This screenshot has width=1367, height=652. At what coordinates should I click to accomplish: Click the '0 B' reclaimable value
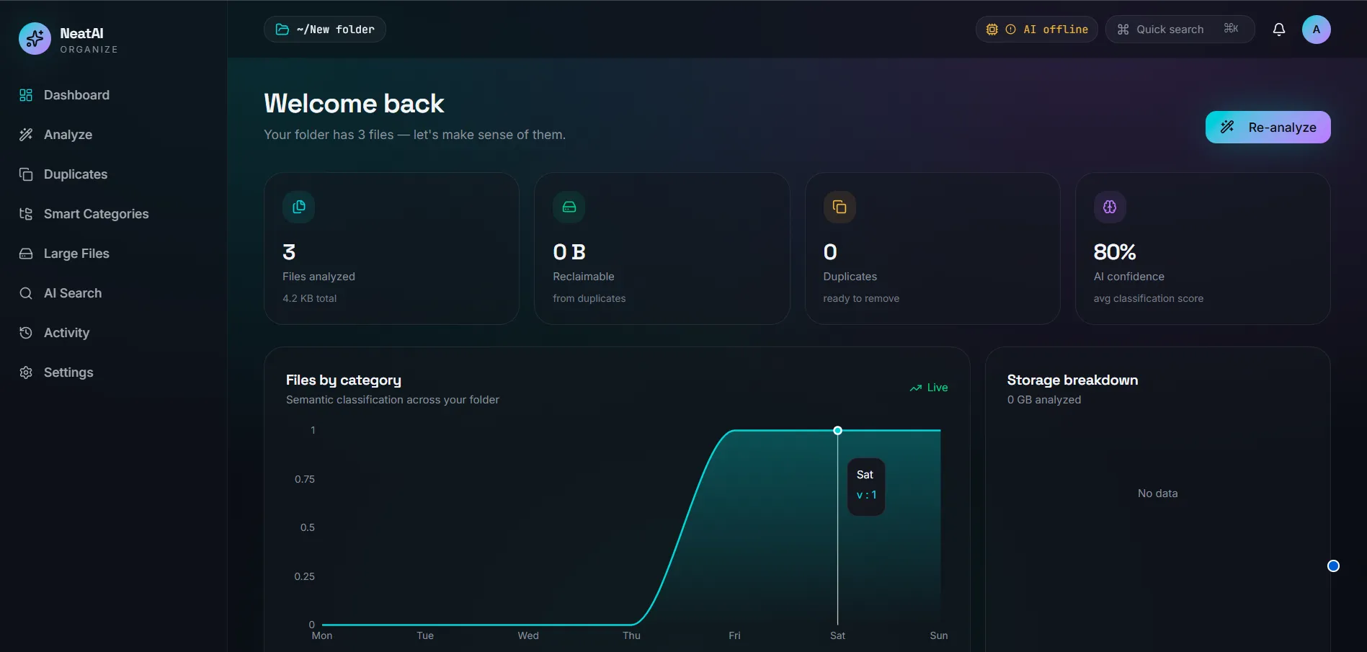(x=569, y=252)
